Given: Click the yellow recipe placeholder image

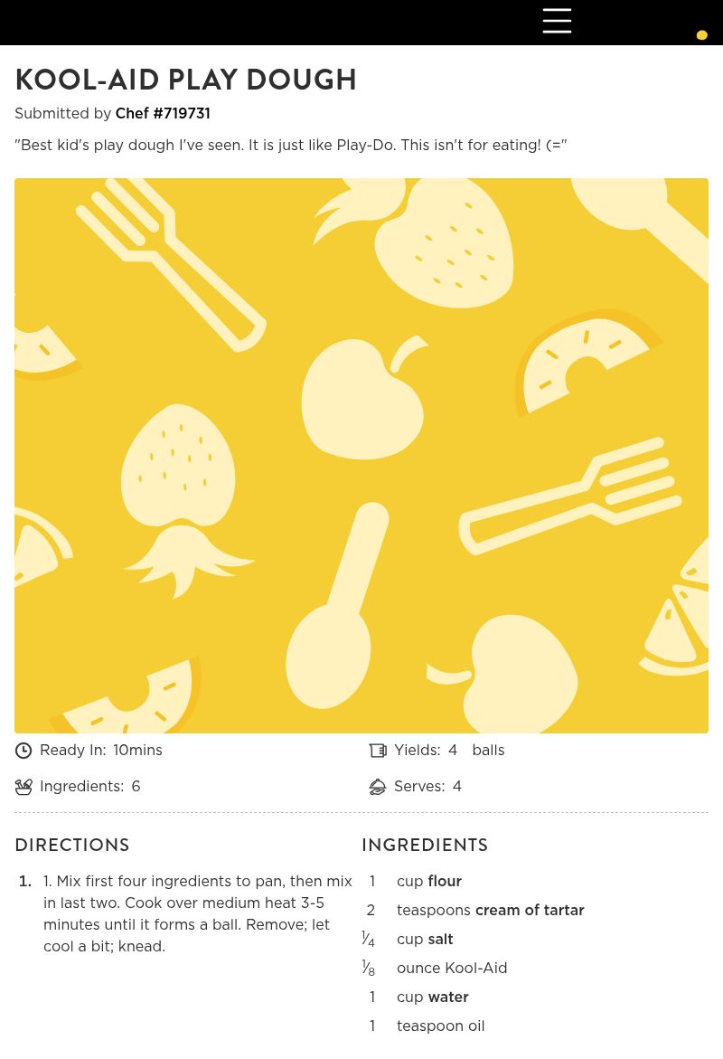Looking at the screenshot, I should [x=361, y=456].
